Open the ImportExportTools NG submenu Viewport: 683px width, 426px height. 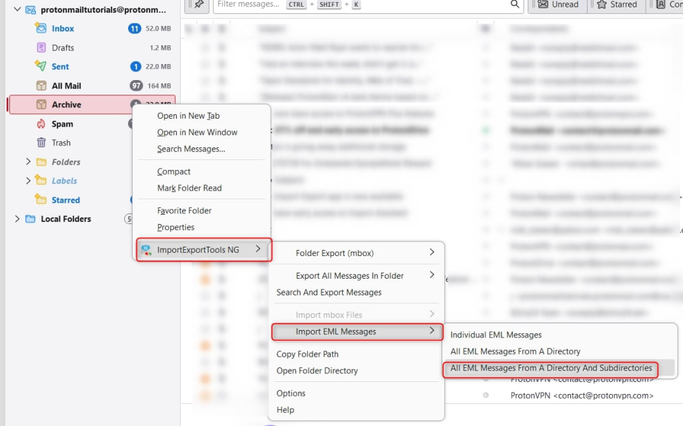pos(204,249)
